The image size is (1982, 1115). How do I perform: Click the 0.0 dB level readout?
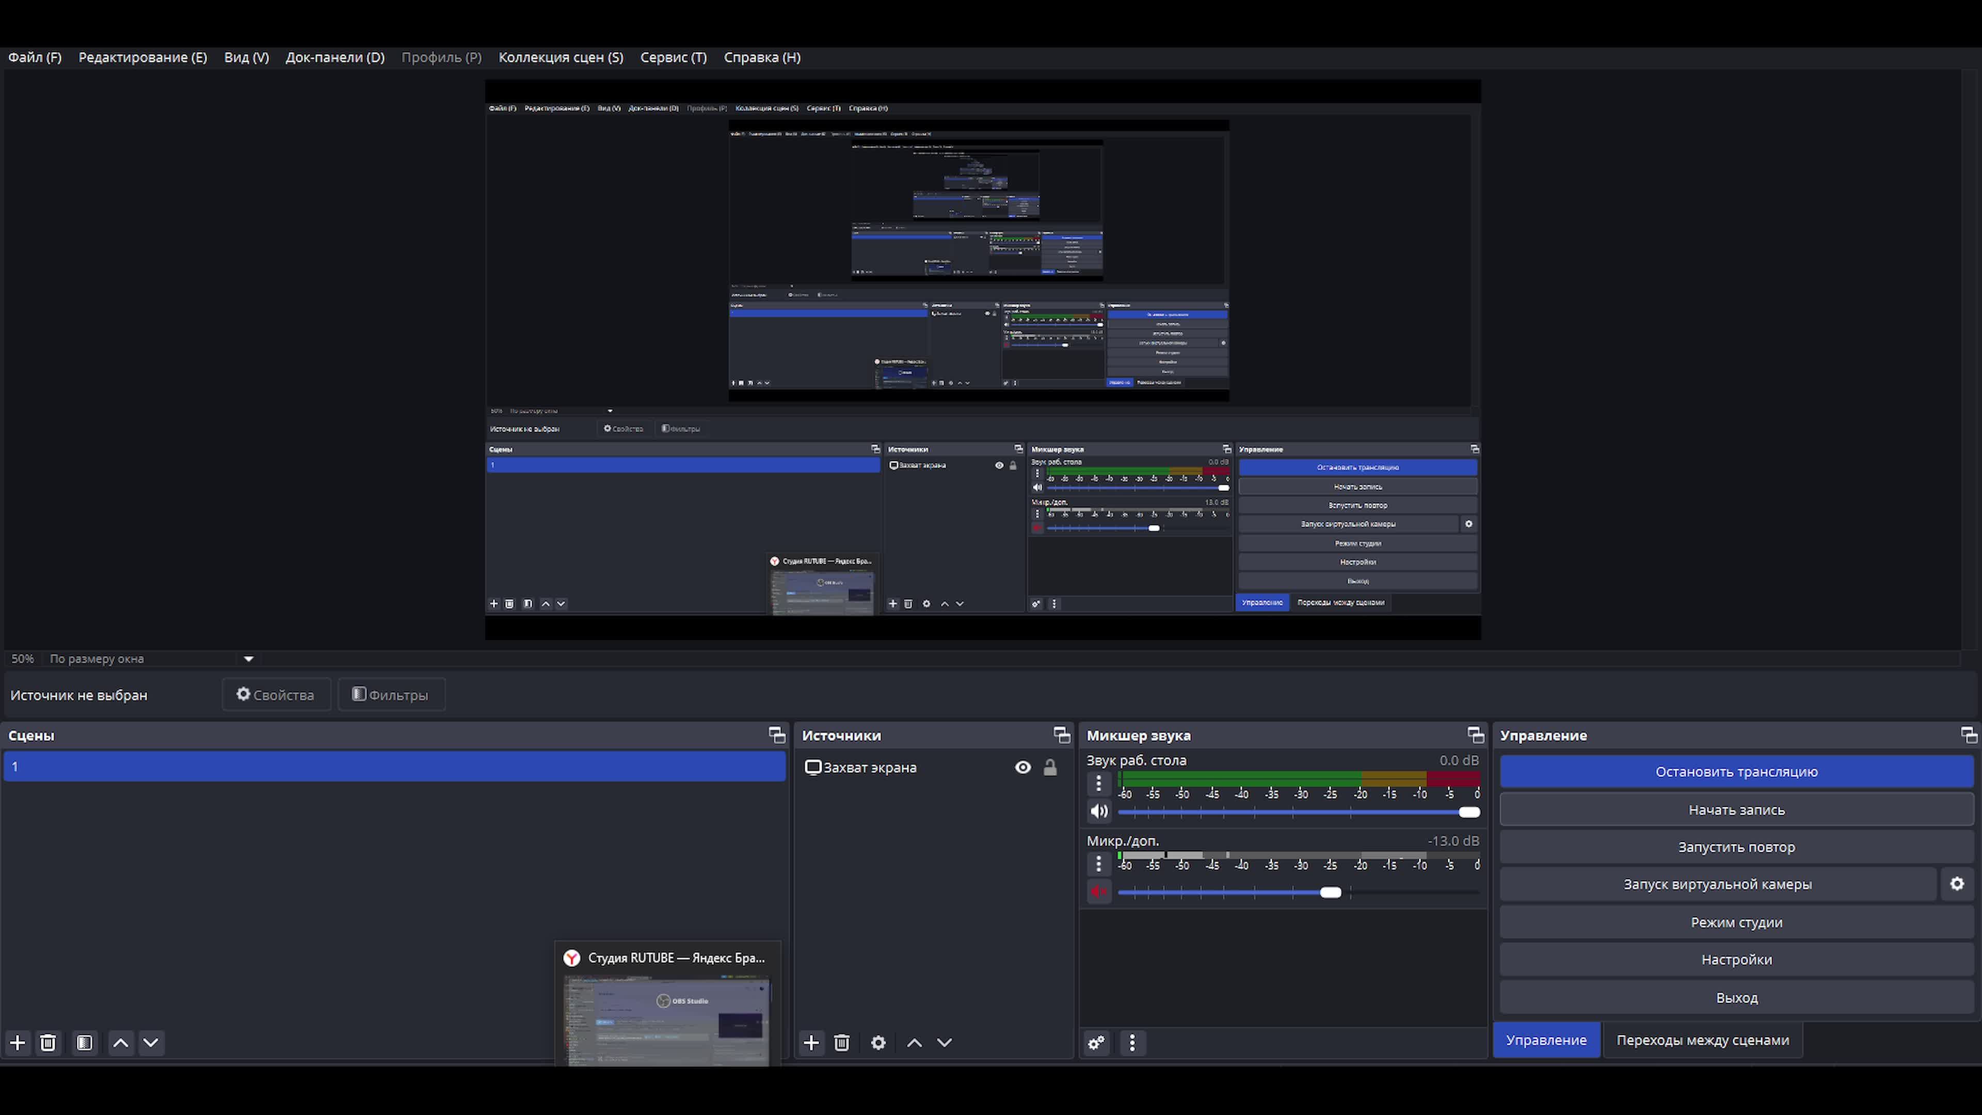pyautogui.click(x=1459, y=760)
